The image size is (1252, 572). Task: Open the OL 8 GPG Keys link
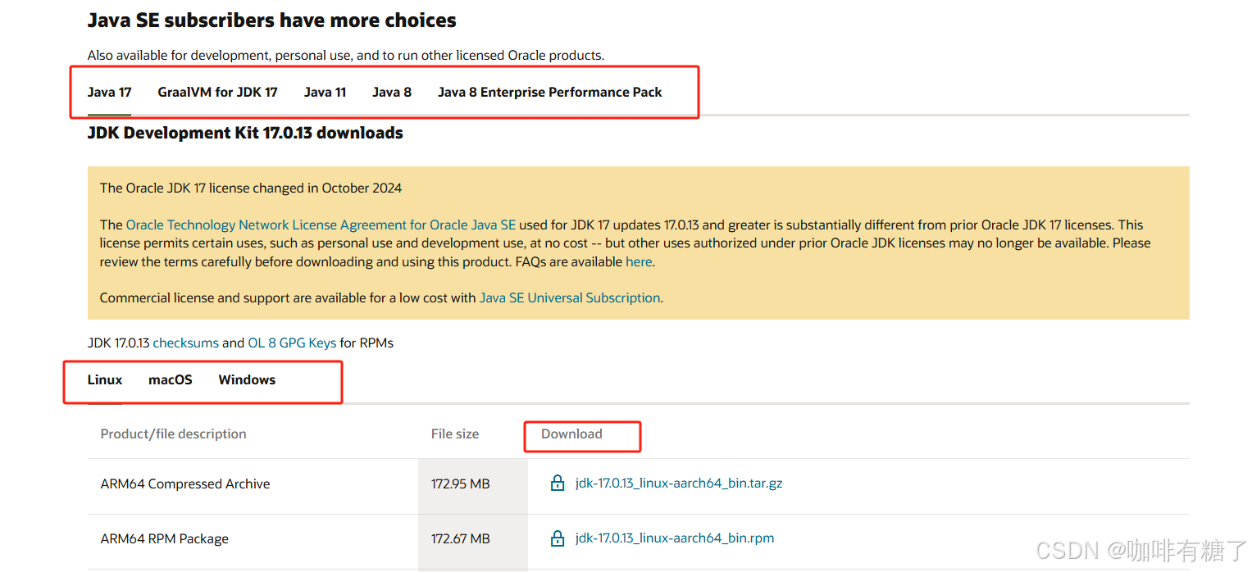[292, 343]
